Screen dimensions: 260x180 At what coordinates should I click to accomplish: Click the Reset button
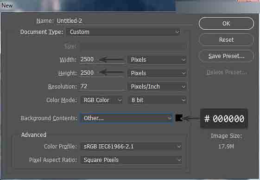pyautogui.click(x=226, y=40)
